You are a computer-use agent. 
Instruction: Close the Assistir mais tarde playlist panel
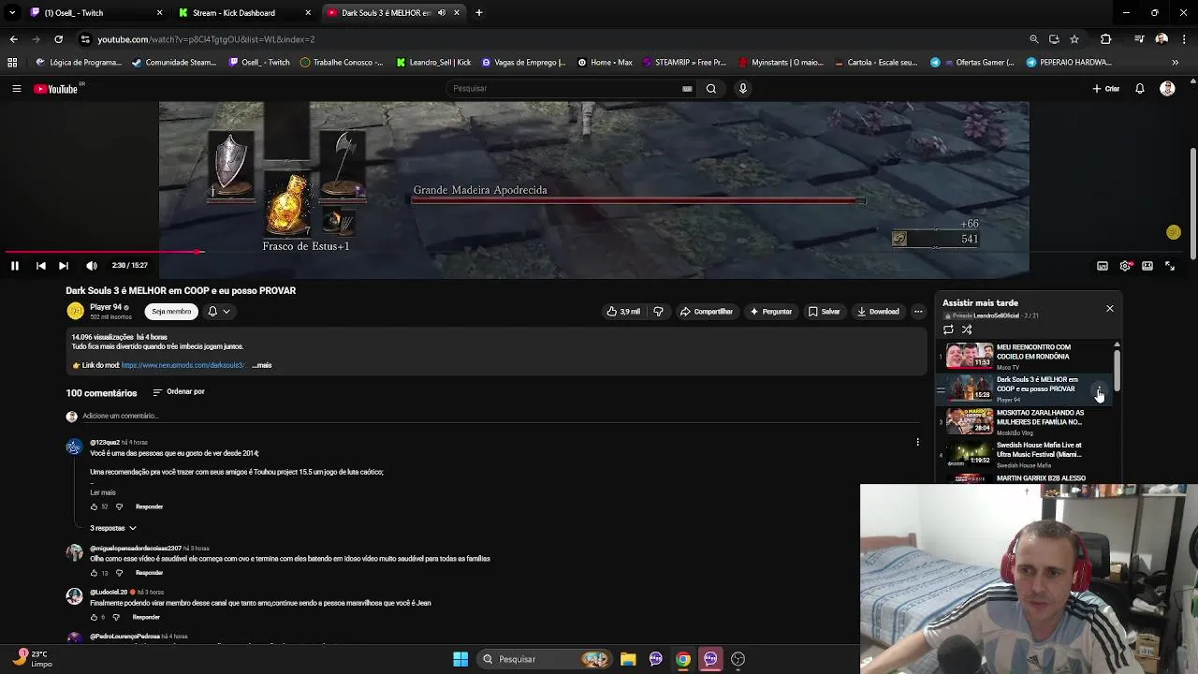point(1110,308)
